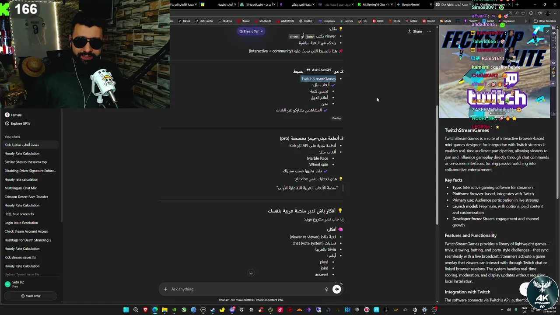Open AIMHAVEN bookmark
Screen dimensions: 560x315
coord(285,21)
